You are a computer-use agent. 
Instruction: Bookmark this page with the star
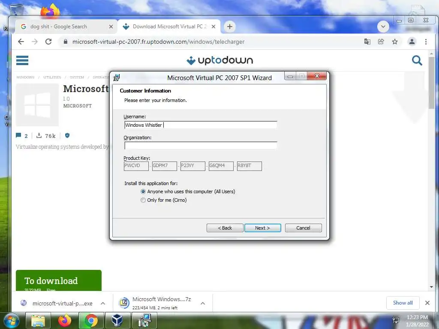395,42
